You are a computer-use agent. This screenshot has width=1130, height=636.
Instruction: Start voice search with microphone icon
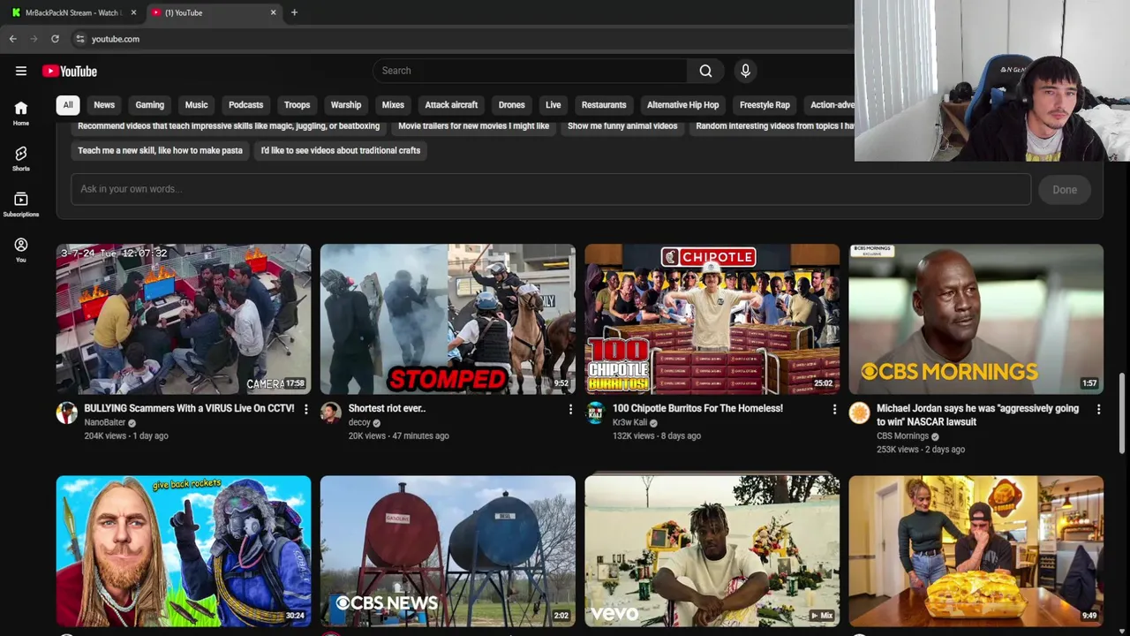(x=745, y=71)
